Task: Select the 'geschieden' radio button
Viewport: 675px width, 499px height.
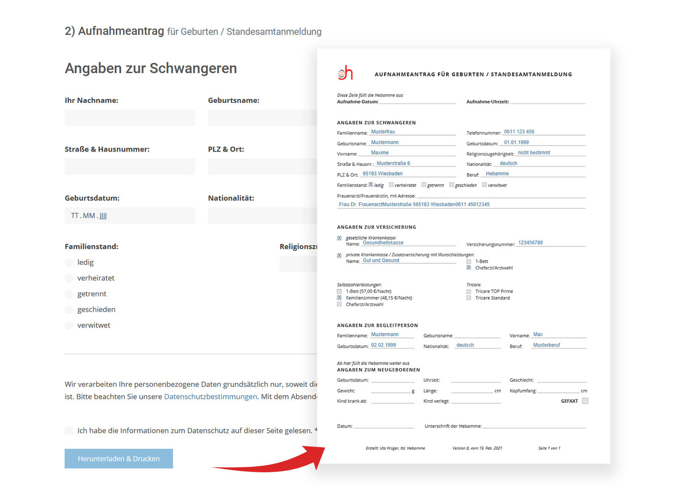Action: click(69, 309)
